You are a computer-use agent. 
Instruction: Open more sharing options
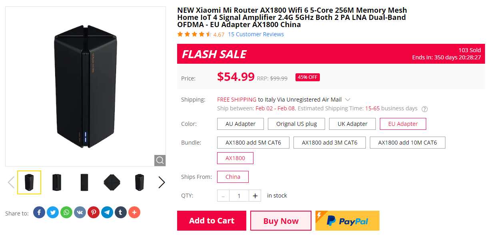coord(134,212)
